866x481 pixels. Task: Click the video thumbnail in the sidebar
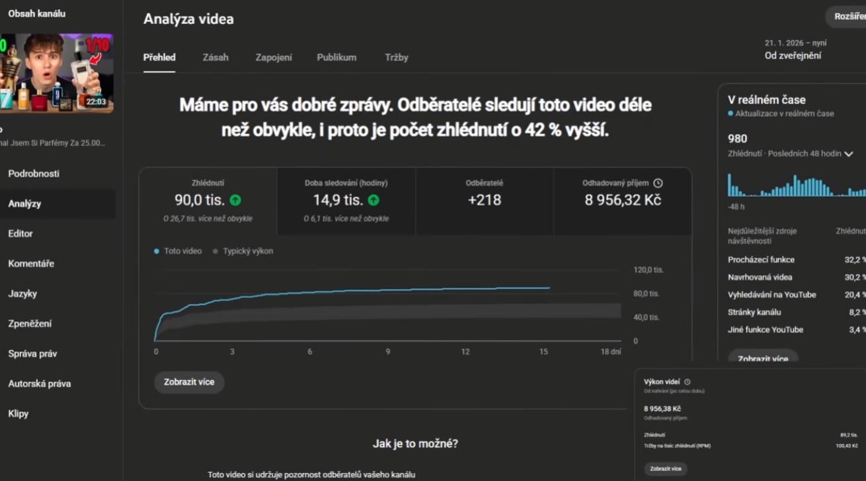(58, 73)
